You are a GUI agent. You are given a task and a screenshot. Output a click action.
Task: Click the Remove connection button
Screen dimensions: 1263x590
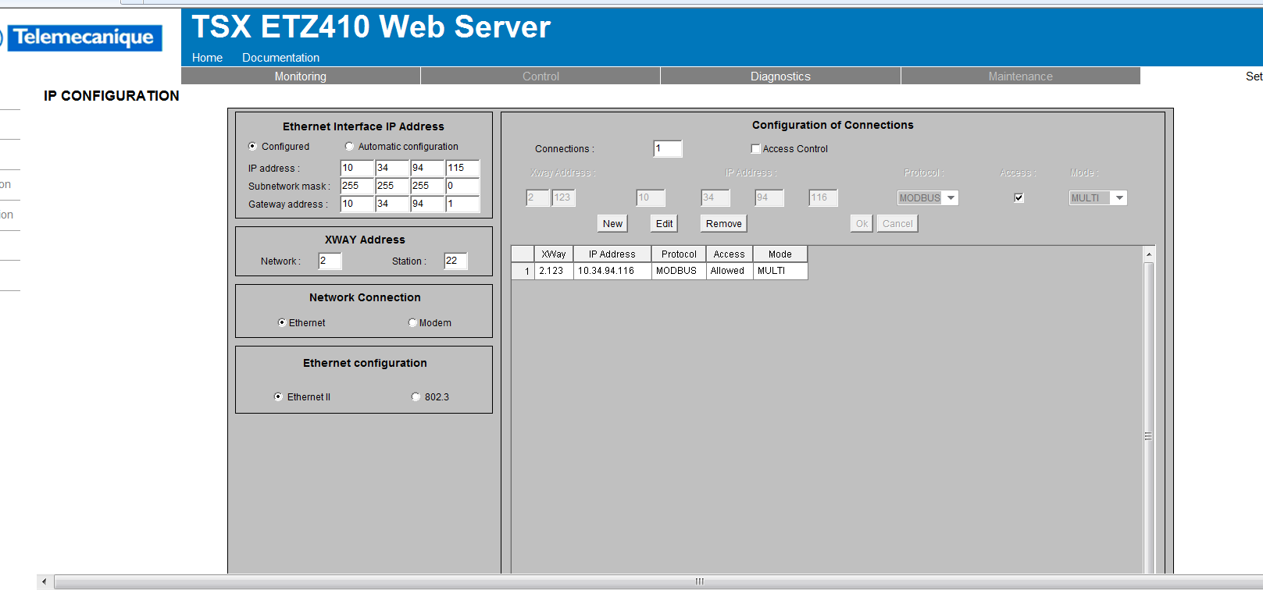tap(723, 224)
